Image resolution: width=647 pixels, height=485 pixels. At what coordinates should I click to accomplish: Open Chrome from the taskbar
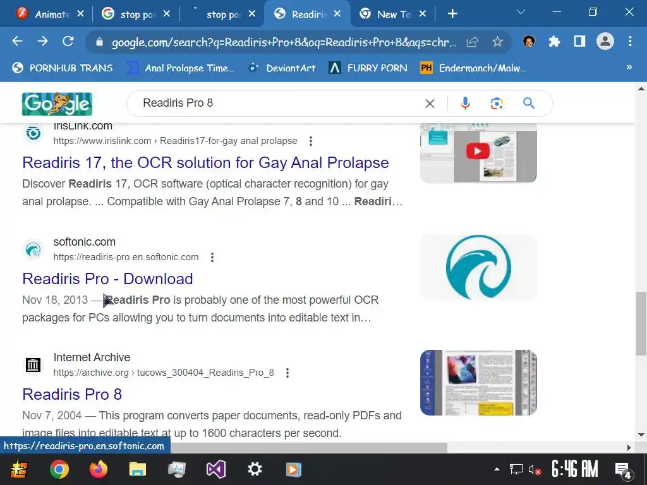pos(59,469)
